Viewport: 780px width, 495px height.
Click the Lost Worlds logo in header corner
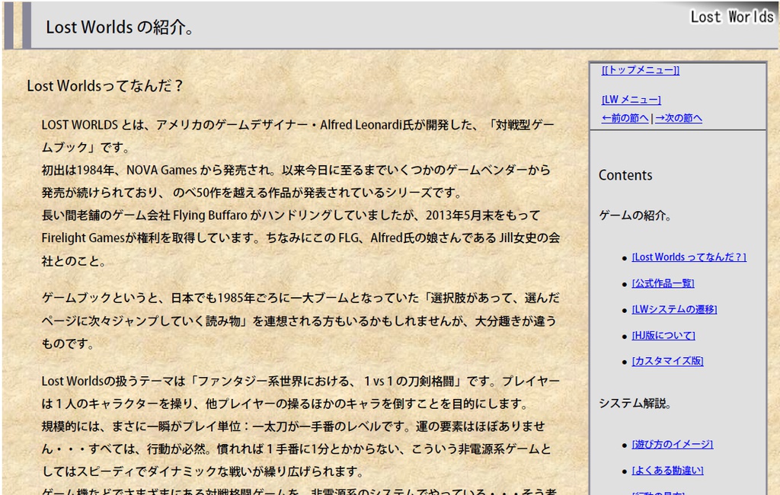(732, 17)
